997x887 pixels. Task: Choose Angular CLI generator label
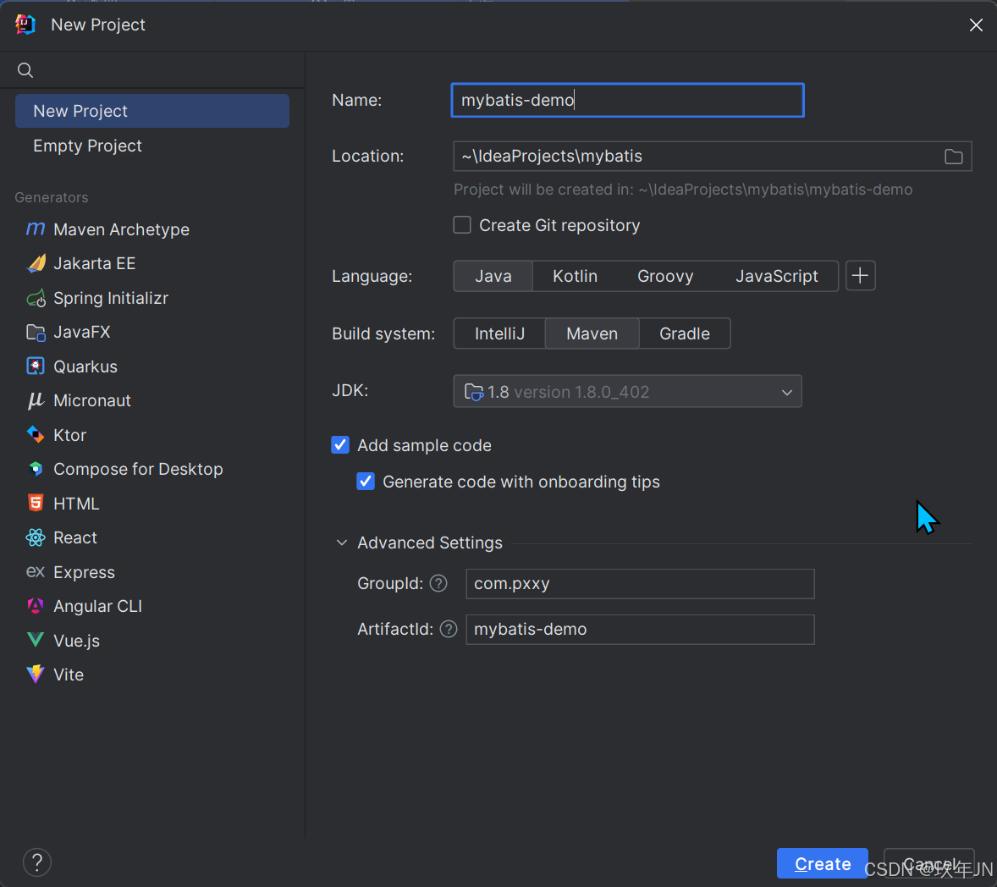tap(97, 606)
